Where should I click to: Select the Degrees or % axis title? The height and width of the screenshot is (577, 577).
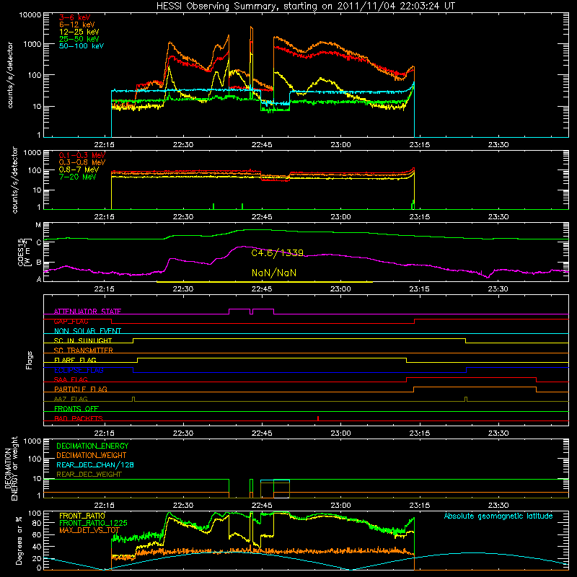[19, 540]
